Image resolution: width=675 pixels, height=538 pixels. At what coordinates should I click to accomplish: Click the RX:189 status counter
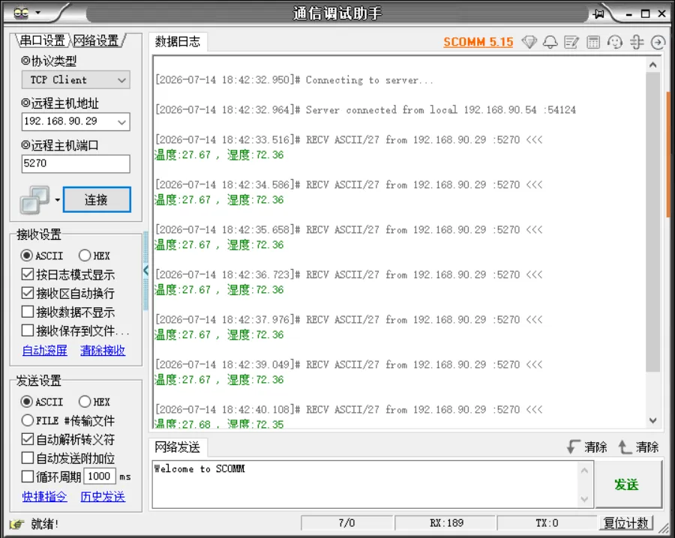(446, 523)
